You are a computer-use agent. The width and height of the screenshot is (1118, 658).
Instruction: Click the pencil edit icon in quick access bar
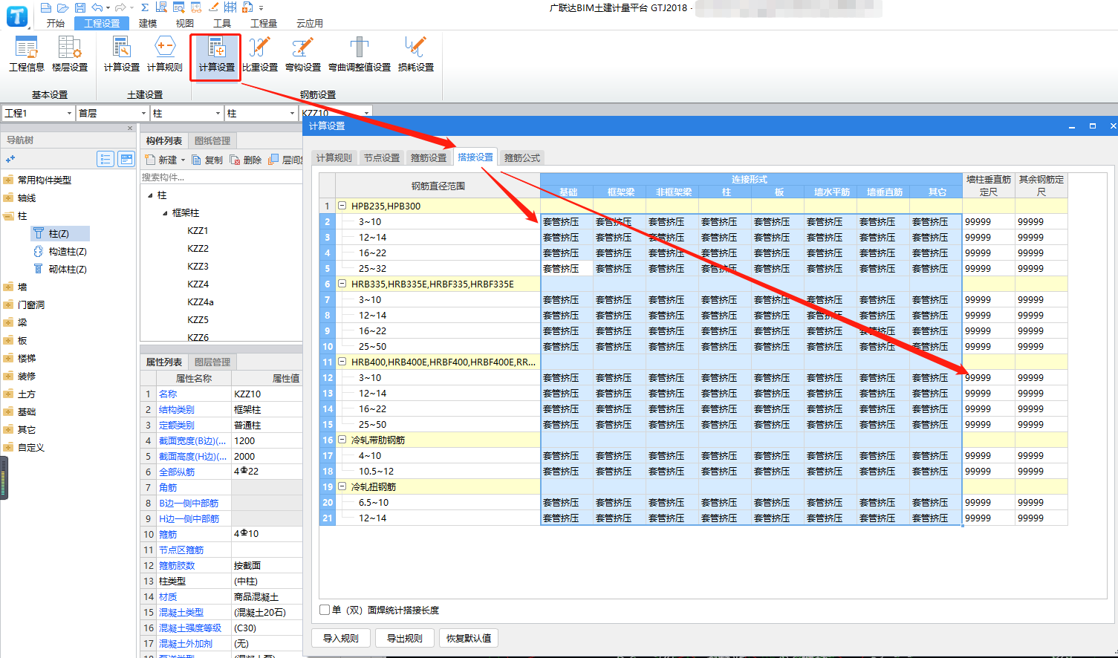(x=213, y=7)
